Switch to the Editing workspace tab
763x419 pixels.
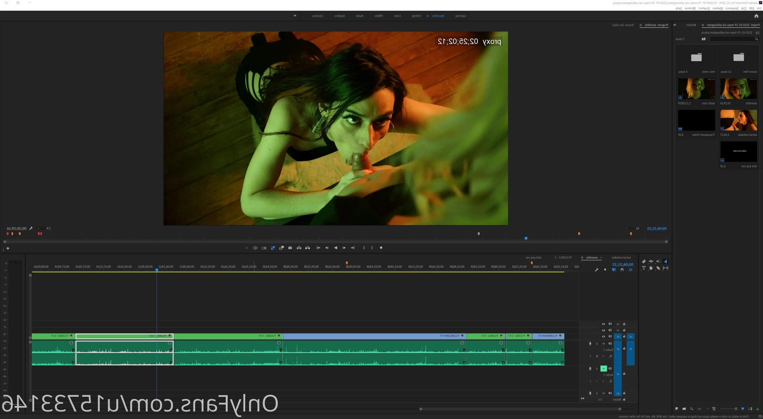coord(416,16)
